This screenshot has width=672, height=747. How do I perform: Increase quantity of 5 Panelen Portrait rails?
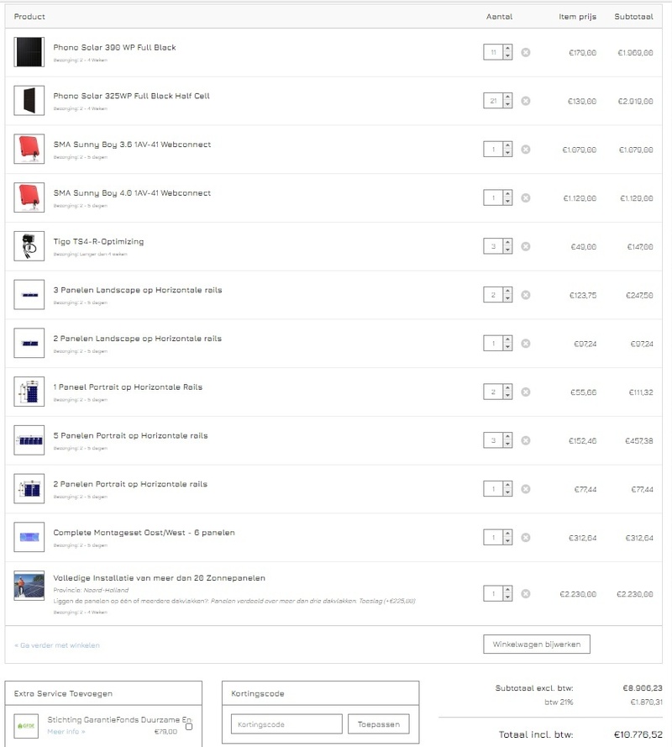[507, 437]
